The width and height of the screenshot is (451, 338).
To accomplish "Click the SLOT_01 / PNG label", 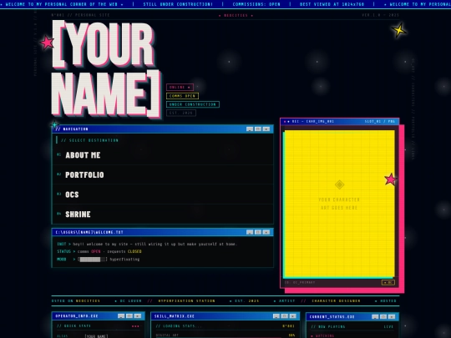I will 380,122.
